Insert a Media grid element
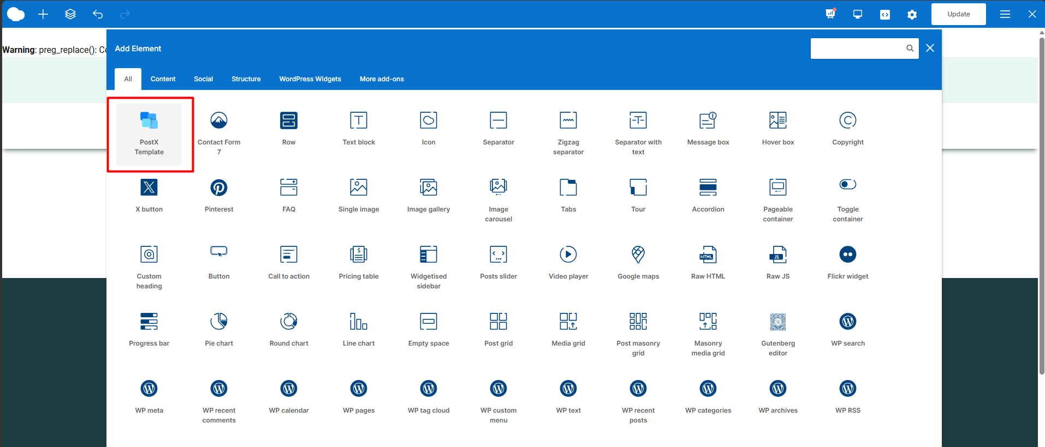1045x447 pixels. click(568, 330)
